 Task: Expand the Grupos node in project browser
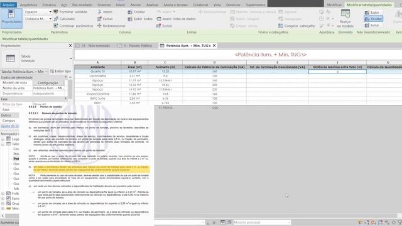click(3, 203)
